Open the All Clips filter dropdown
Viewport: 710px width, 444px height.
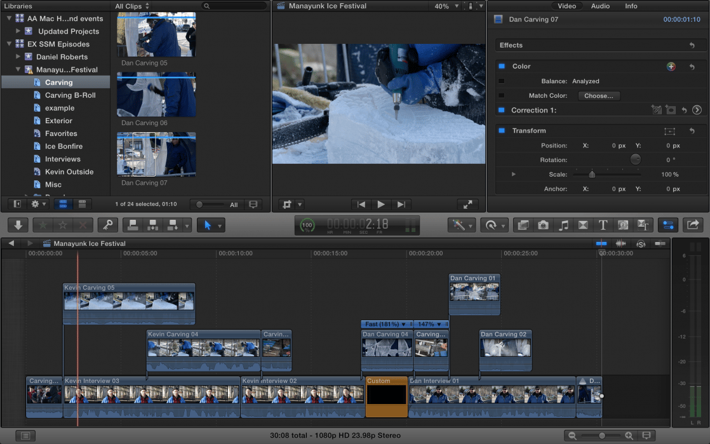(x=130, y=5)
